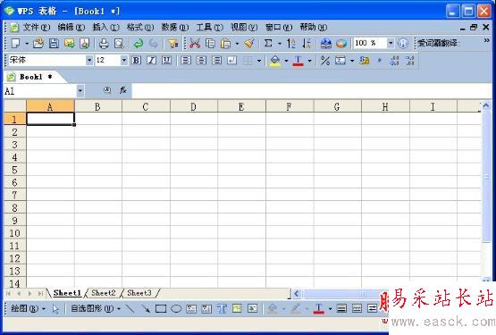
Task: Insert WordArt from the drawing toolbar
Action: [x=222, y=308]
